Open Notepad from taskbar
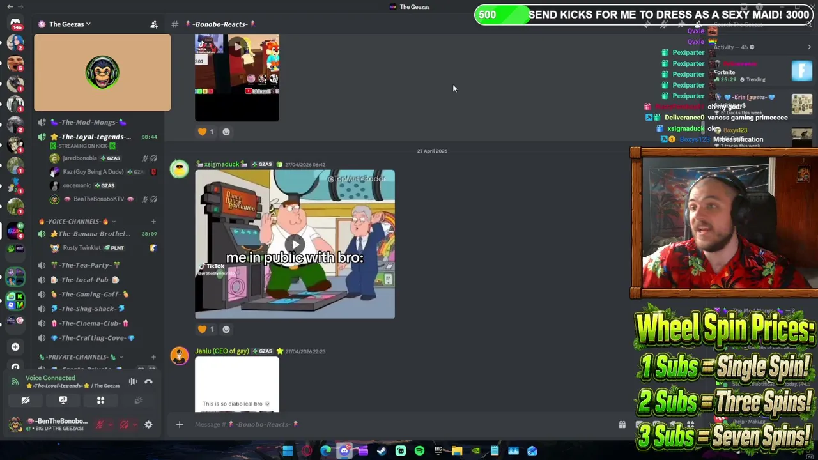This screenshot has width=818, height=460. (495, 451)
